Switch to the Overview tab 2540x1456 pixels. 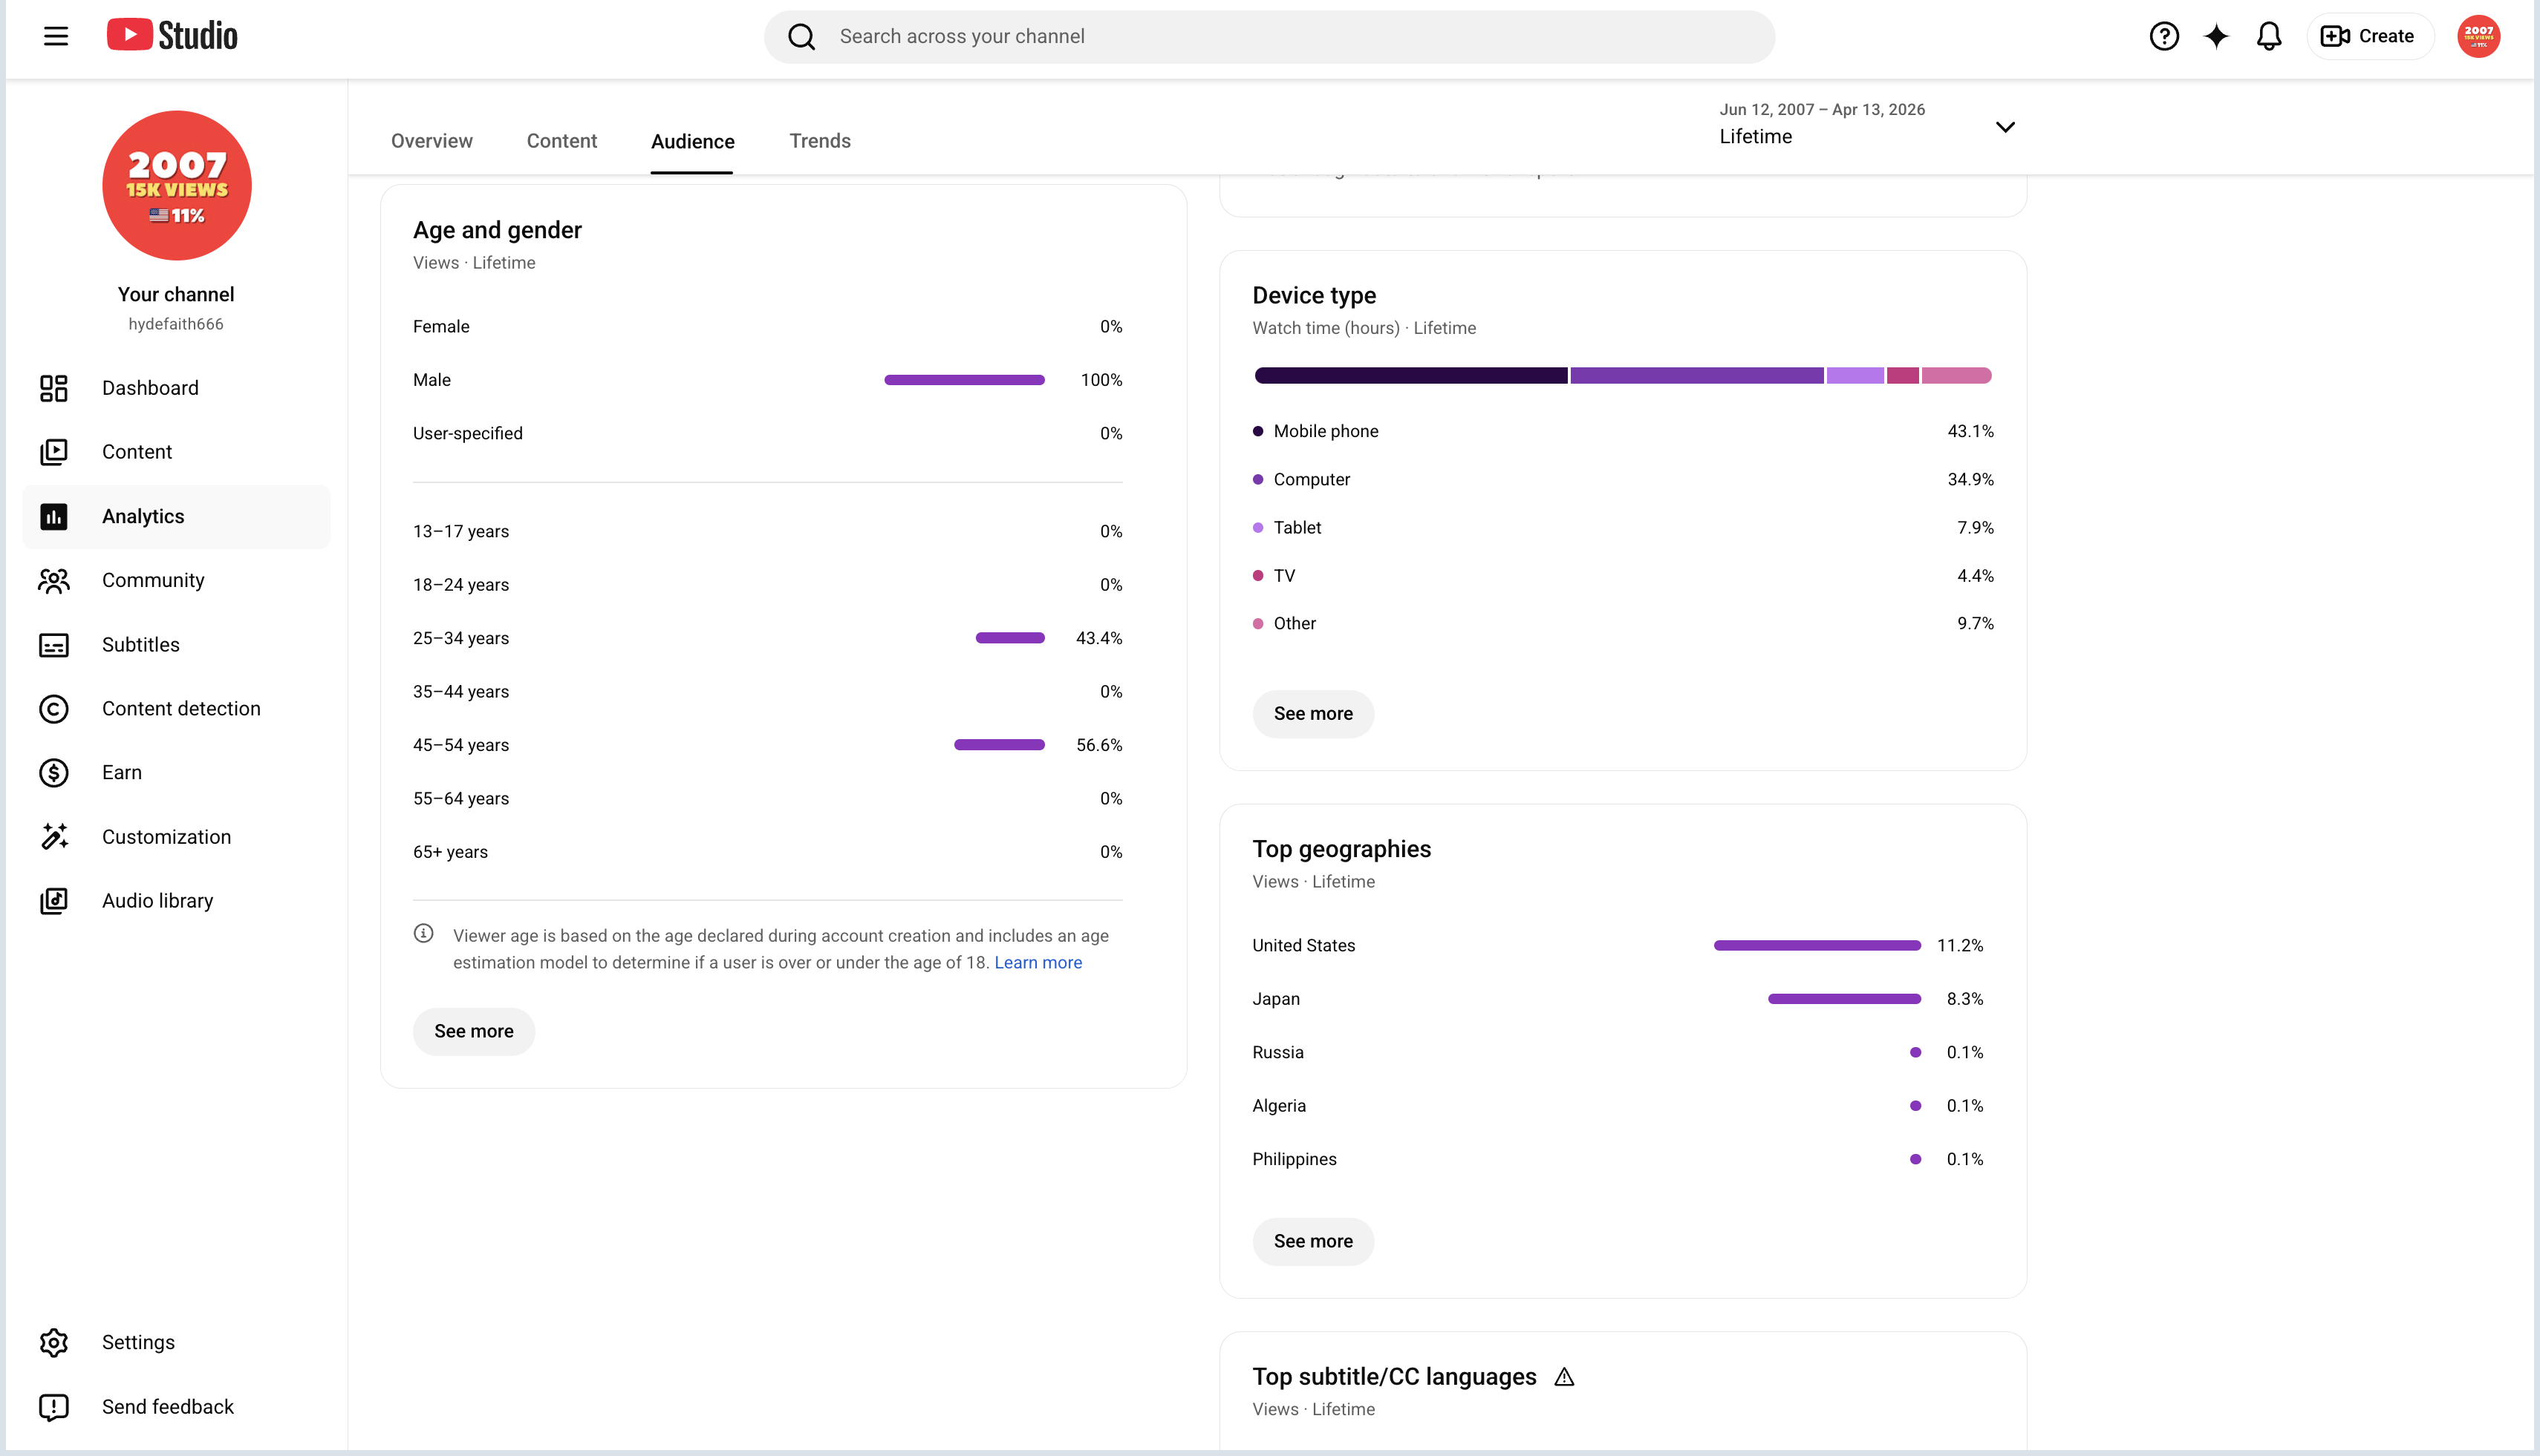(432, 141)
